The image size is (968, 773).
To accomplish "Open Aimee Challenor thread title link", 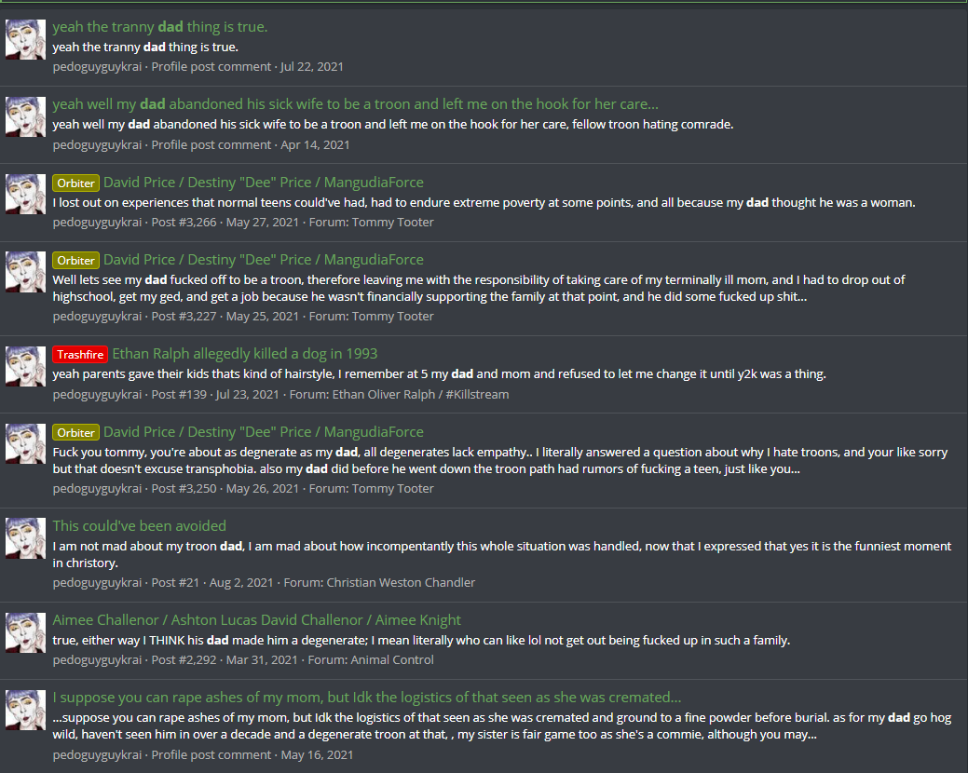I will 257,620.
